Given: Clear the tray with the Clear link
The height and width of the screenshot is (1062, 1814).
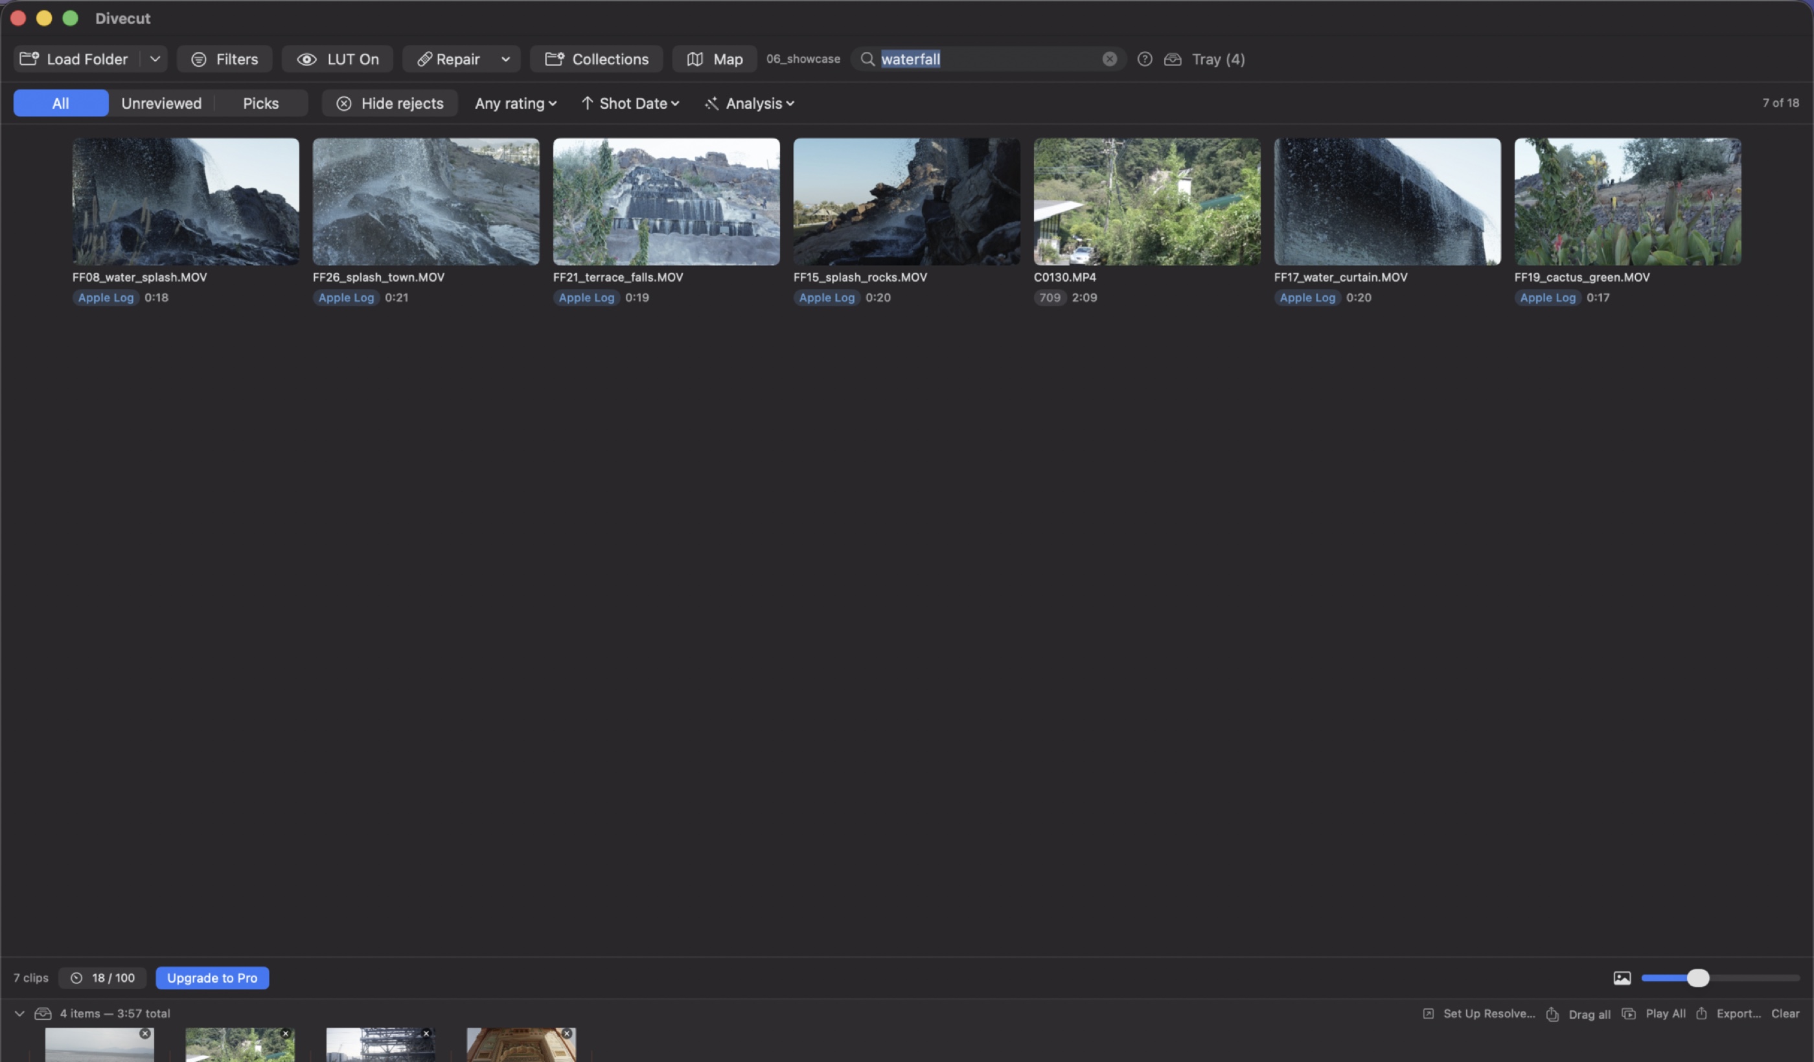Looking at the screenshot, I should (x=1785, y=1013).
